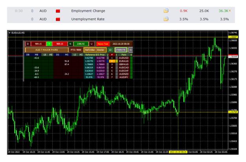Toggle the gray square right of AUDUSD number

[117, 58]
